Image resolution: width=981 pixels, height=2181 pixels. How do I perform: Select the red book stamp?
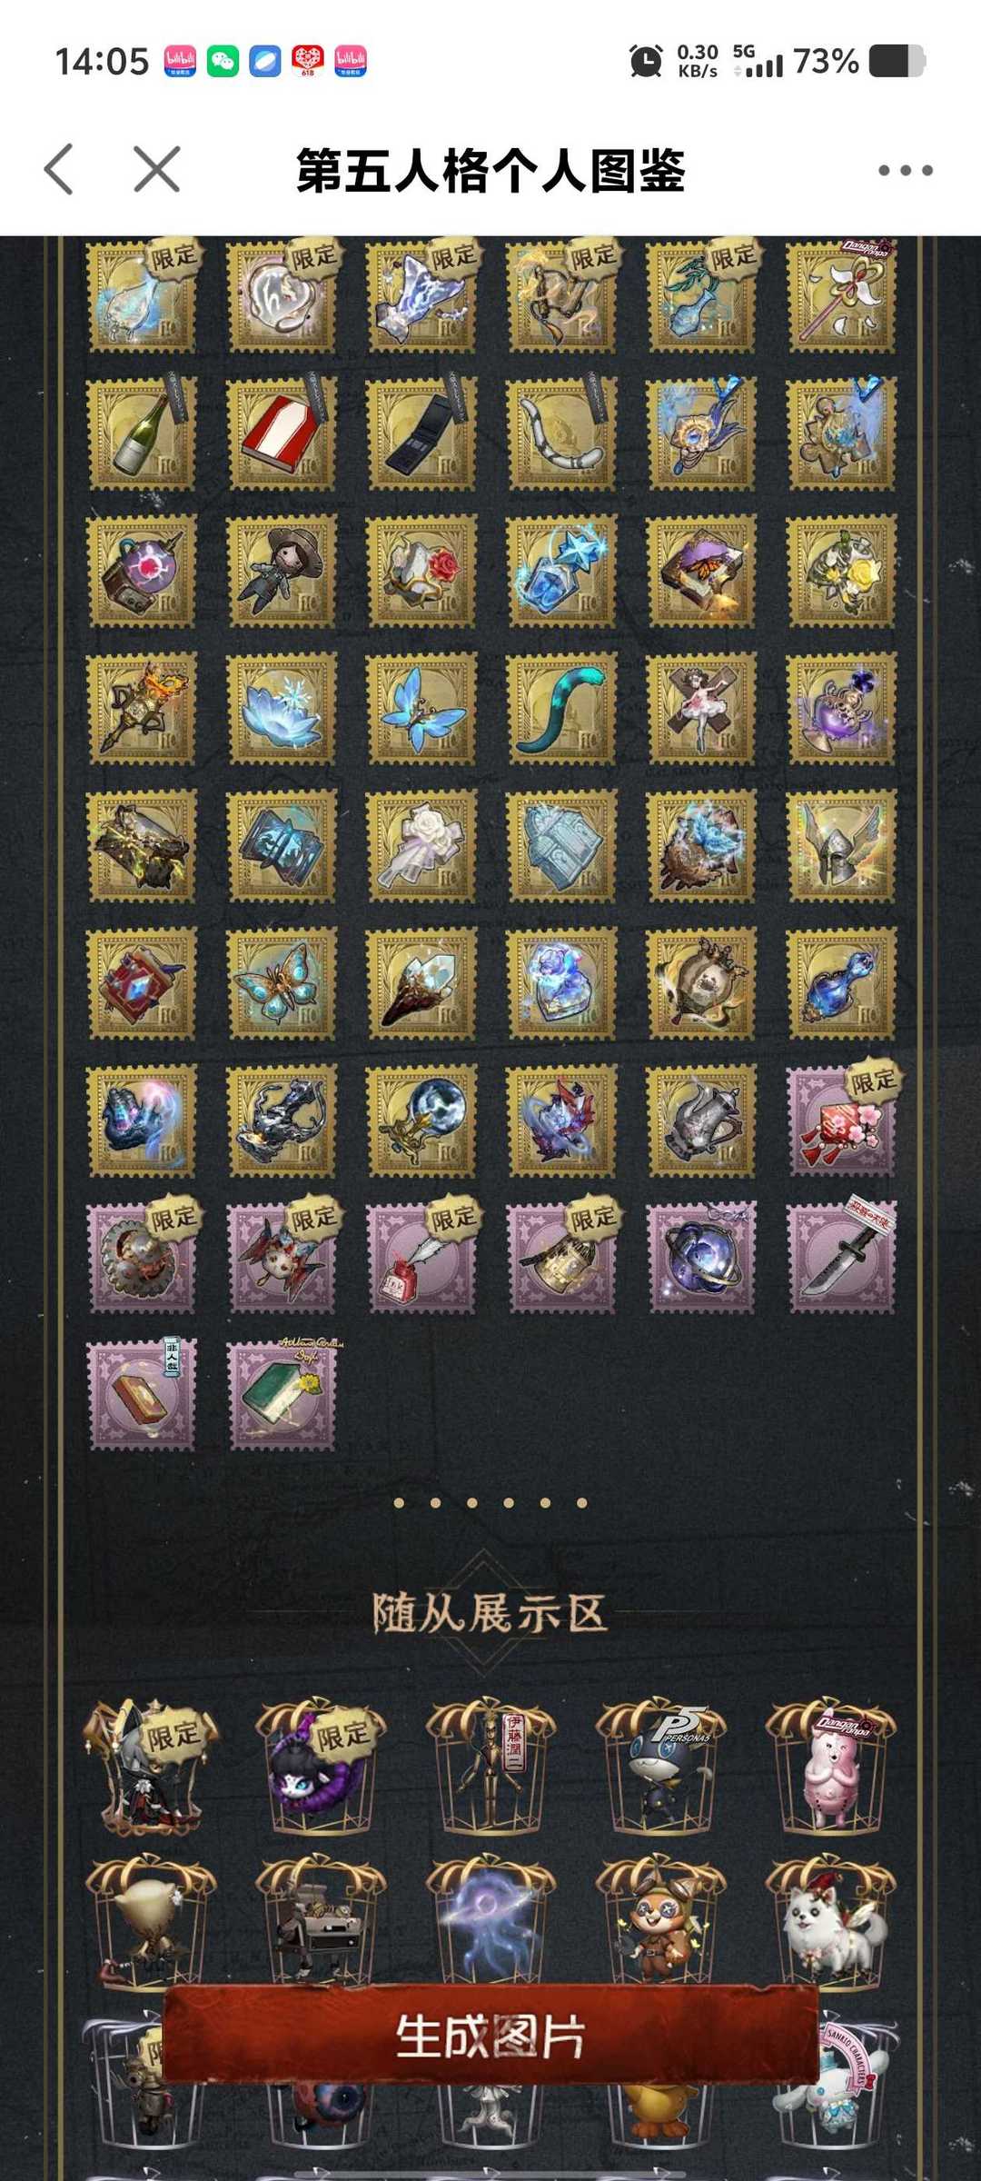click(282, 433)
